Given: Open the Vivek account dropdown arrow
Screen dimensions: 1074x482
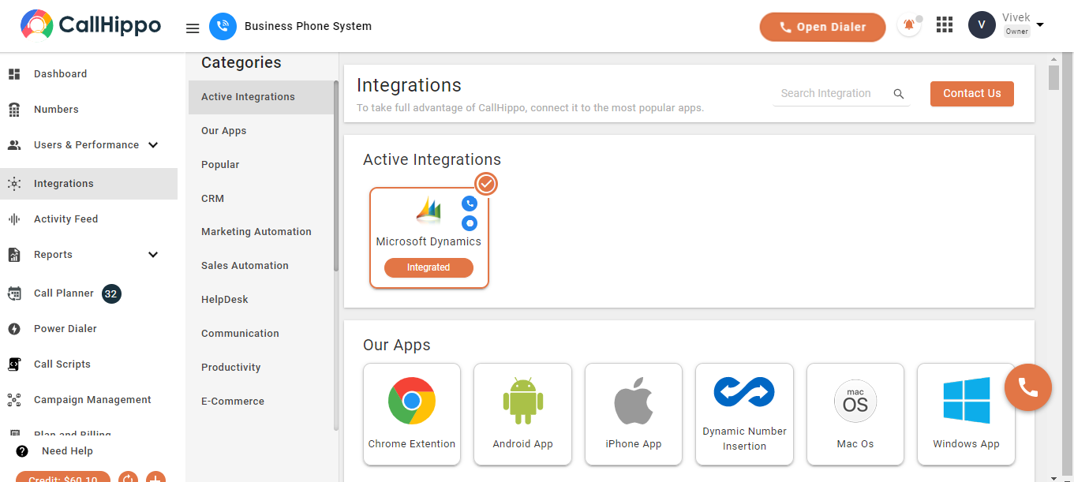Looking at the screenshot, I should (1040, 24).
